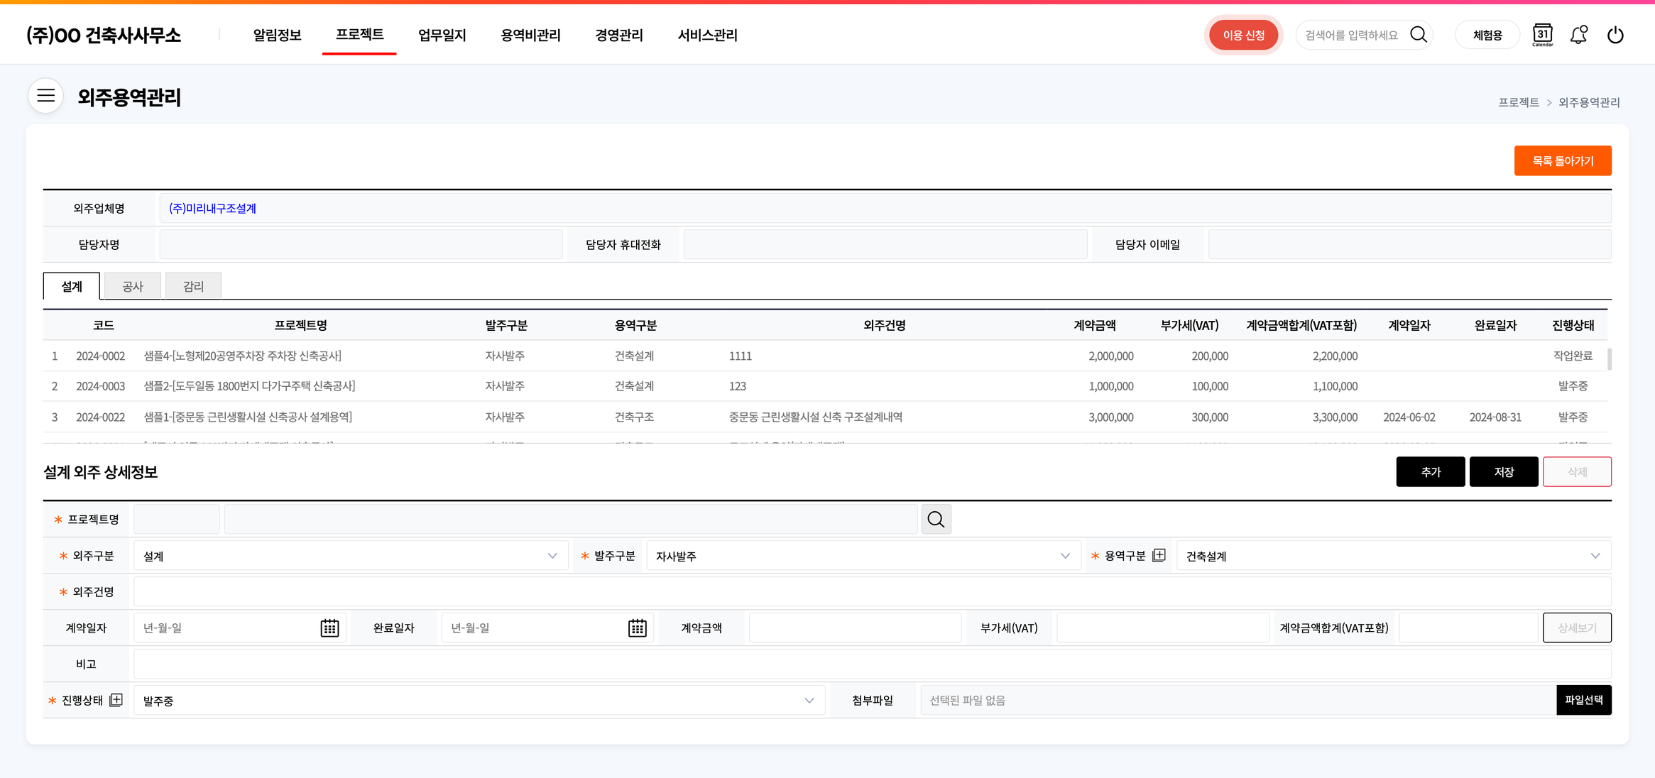Select row 2024-0022 샘플1 project
1655x778 pixels.
[x=825, y=417]
